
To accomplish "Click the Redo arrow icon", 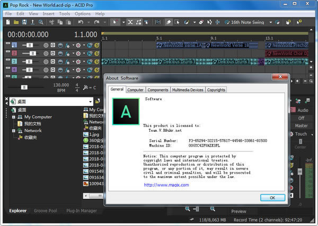I will point(97,22).
